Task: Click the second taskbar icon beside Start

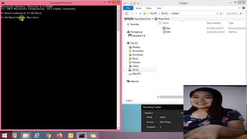Action: click(15, 136)
